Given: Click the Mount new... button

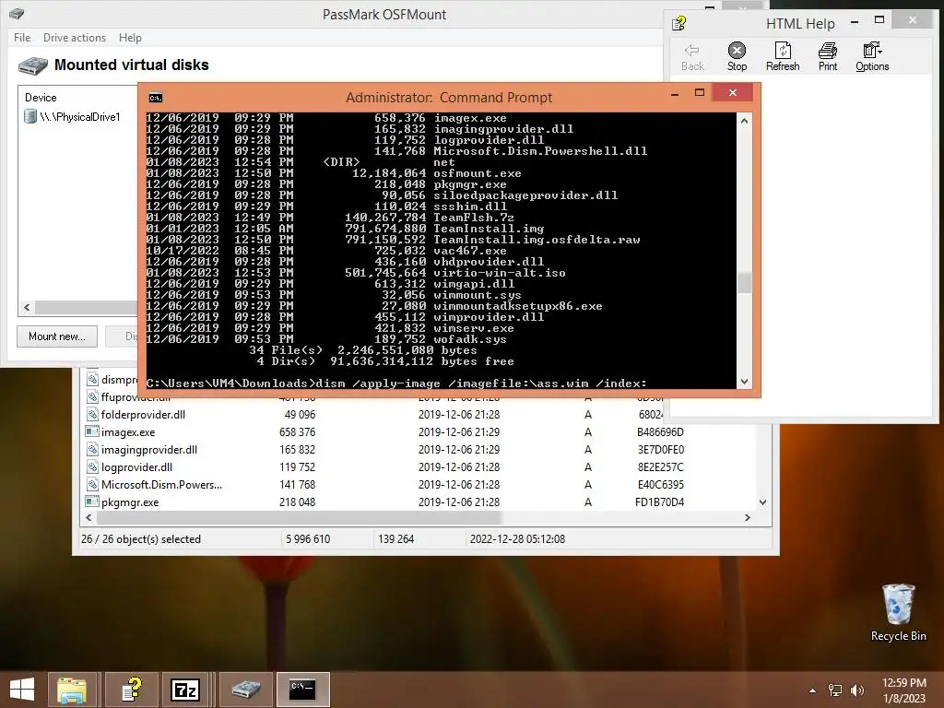Looking at the screenshot, I should click(x=57, y=336).
